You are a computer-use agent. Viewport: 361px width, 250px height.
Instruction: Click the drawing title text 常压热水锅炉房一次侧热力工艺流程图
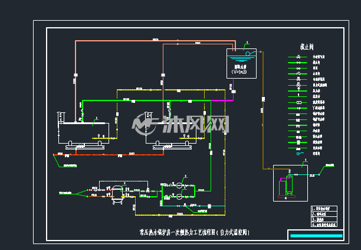178,232
